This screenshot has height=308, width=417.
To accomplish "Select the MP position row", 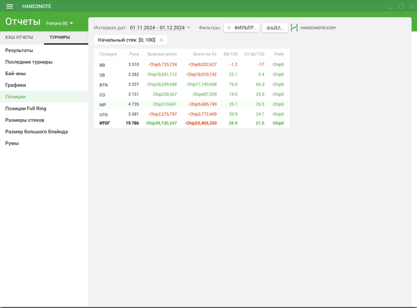I will click(x=191, y=104).
